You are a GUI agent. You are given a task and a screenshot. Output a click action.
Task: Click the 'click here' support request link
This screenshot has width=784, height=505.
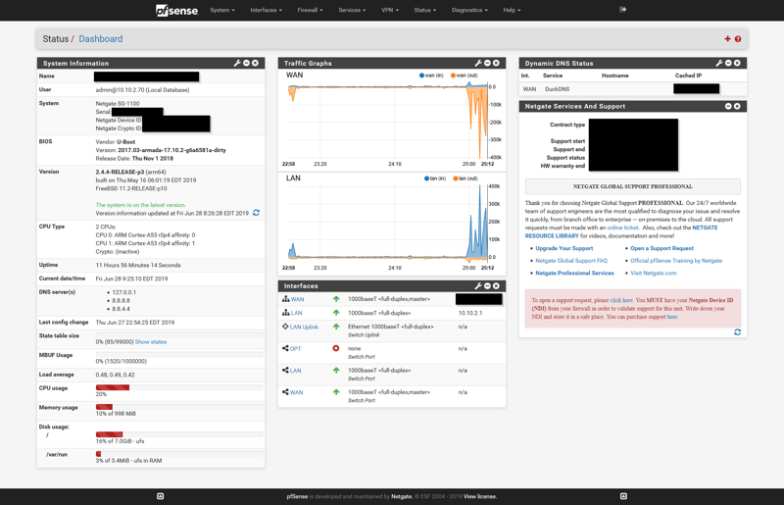[621, 300]
